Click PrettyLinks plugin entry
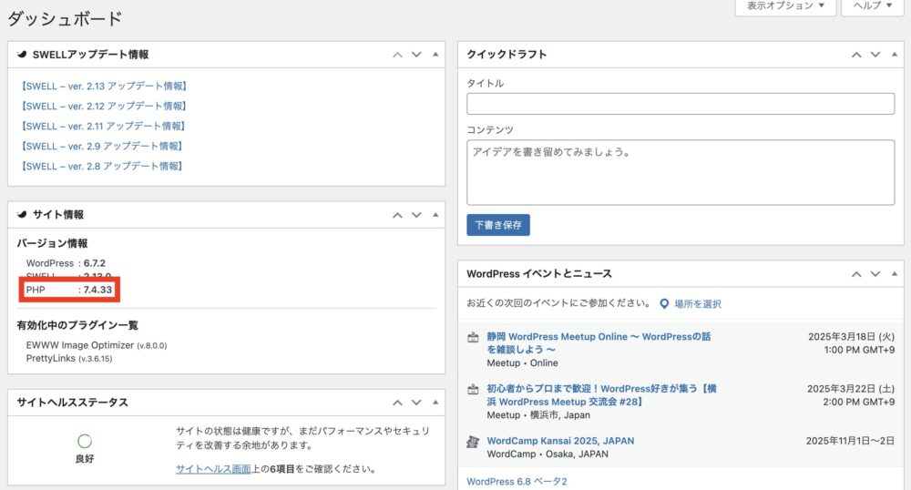 click(69, 359)
